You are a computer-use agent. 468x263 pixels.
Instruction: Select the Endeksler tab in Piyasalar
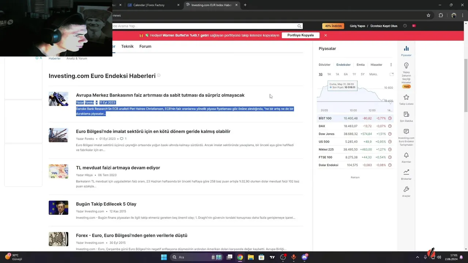point(343,65)
